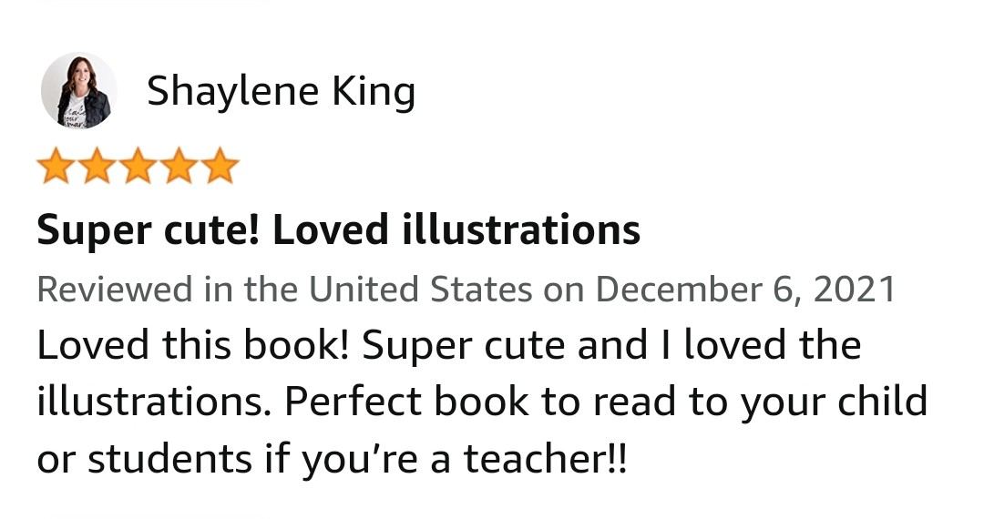Click the word "illustrations" in the bold title
This screenshot has height=519, width=984.
tap(520, 230)
